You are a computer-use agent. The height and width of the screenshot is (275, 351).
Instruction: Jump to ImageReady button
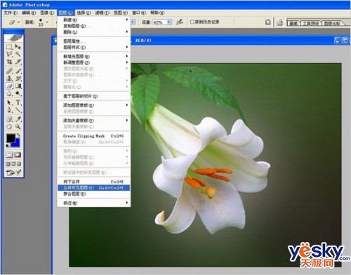point(14,173)
